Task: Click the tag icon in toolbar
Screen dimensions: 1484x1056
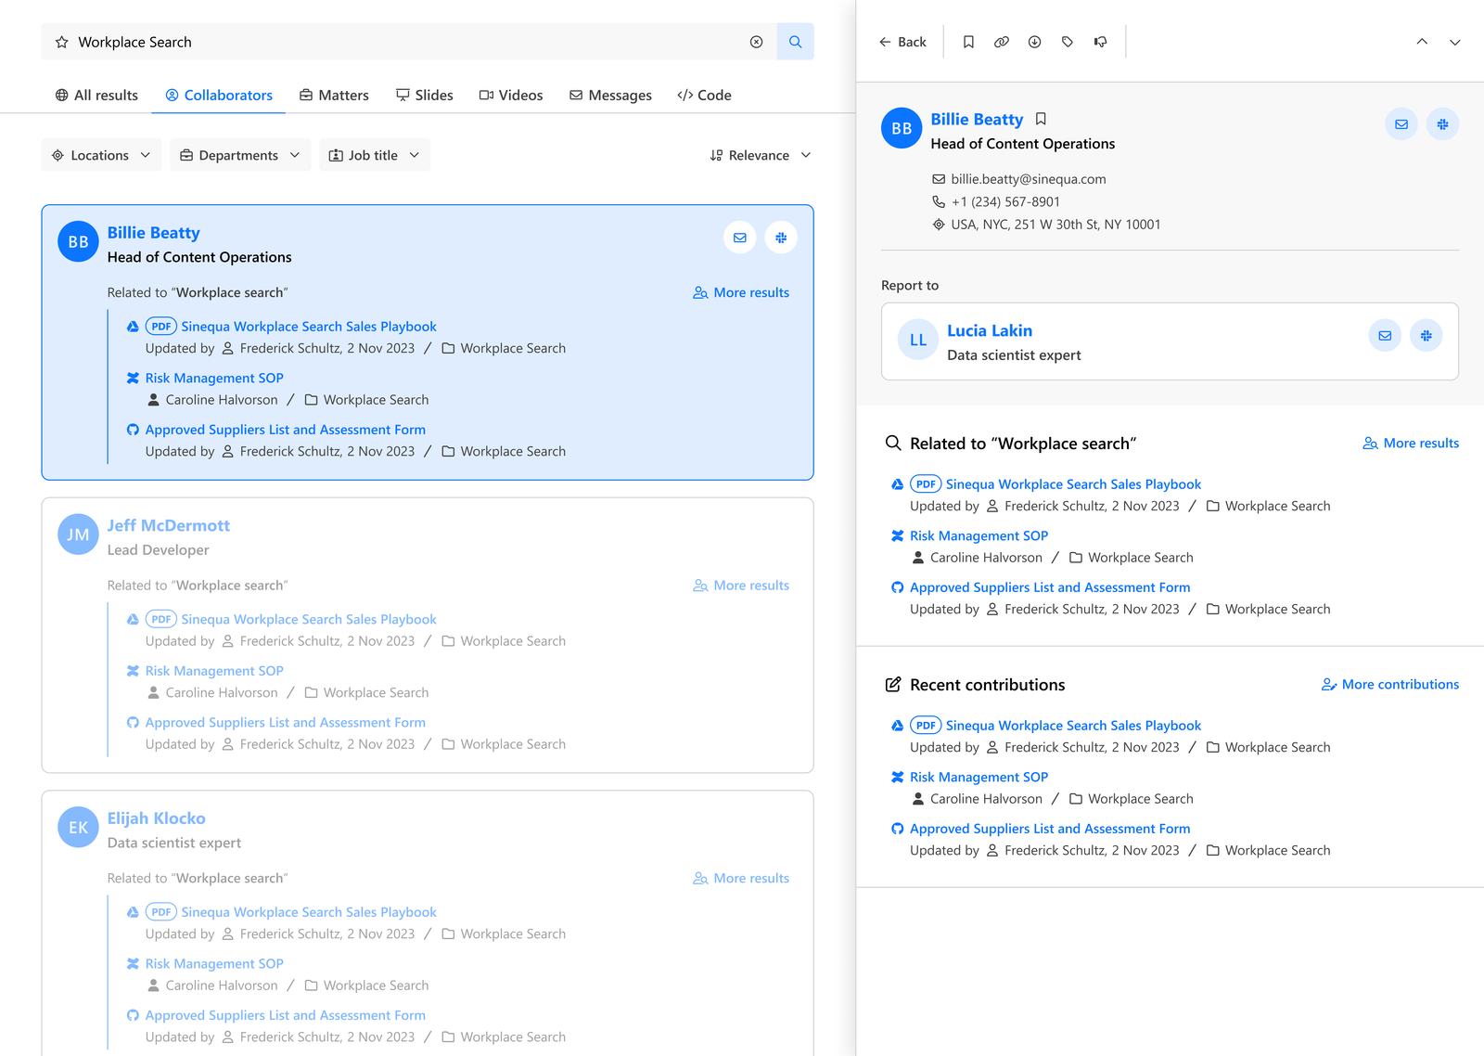Action: pos(1068,42)
